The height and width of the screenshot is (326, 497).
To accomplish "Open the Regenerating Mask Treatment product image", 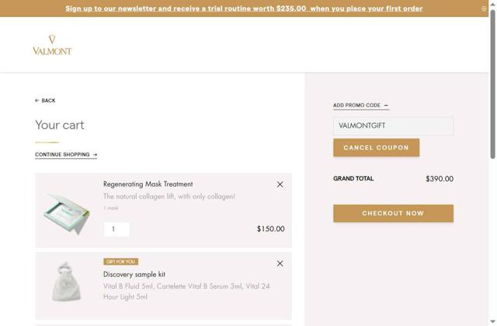I will tap(68, 212).
